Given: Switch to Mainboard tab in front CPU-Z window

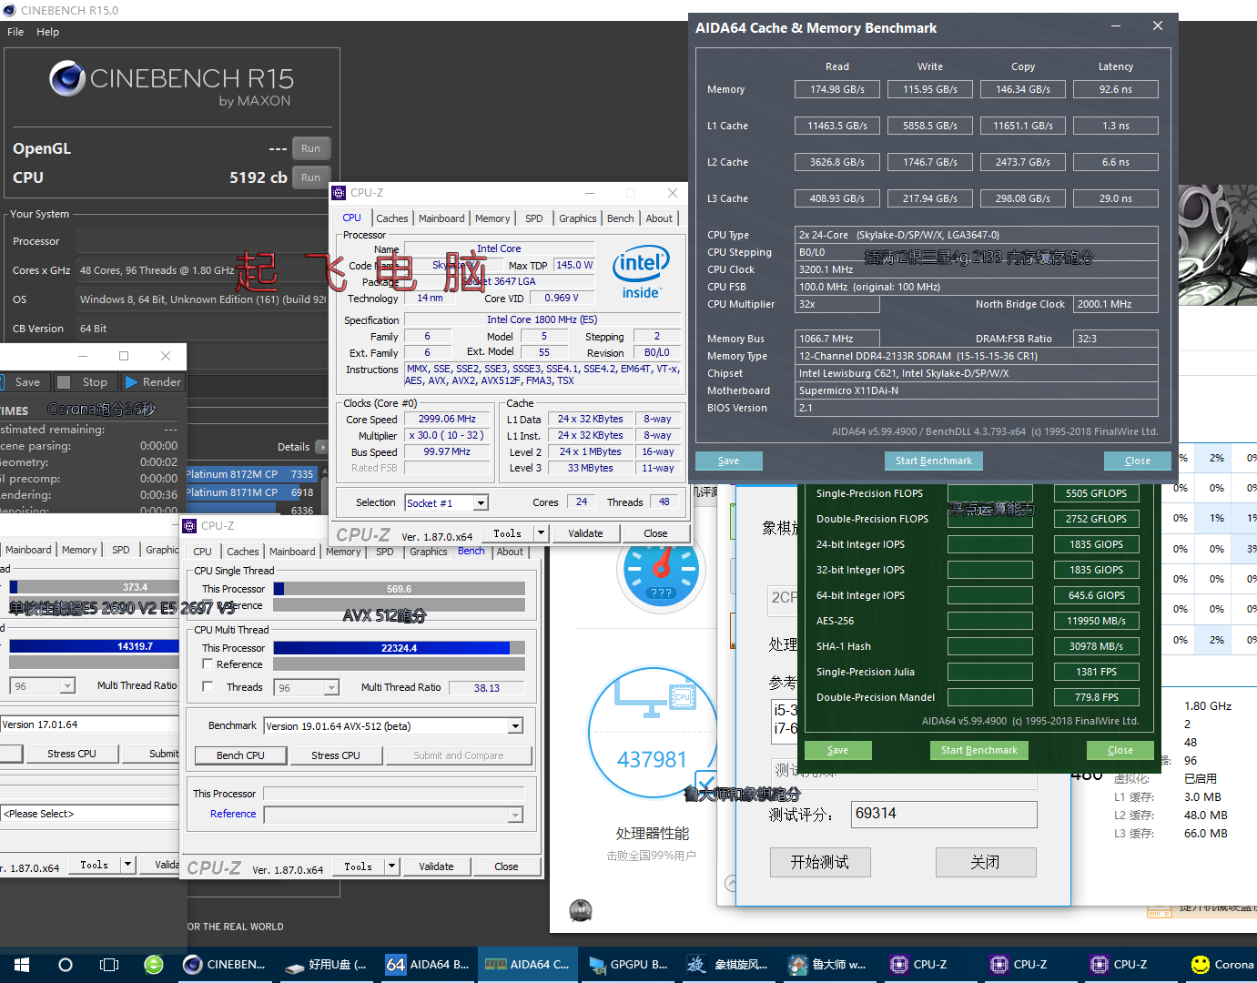Looking at the screenshot, I should pos(441,218).
